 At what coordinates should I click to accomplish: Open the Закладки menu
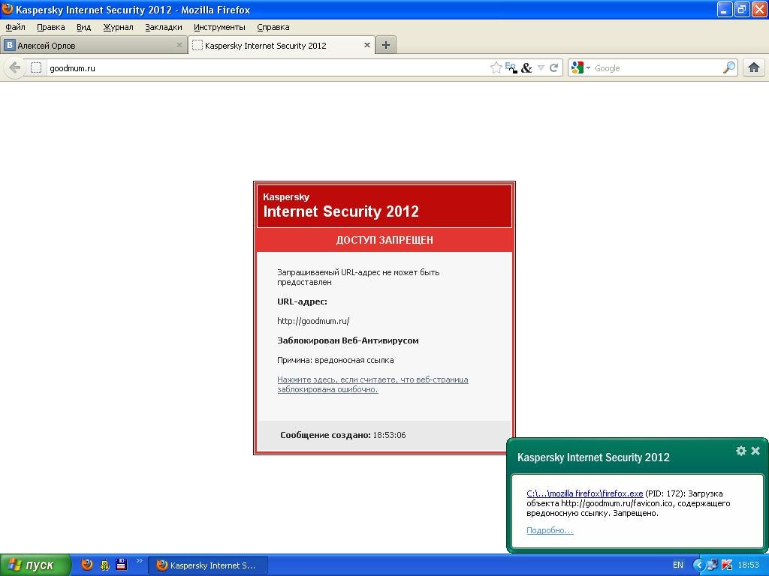point(163,27)
